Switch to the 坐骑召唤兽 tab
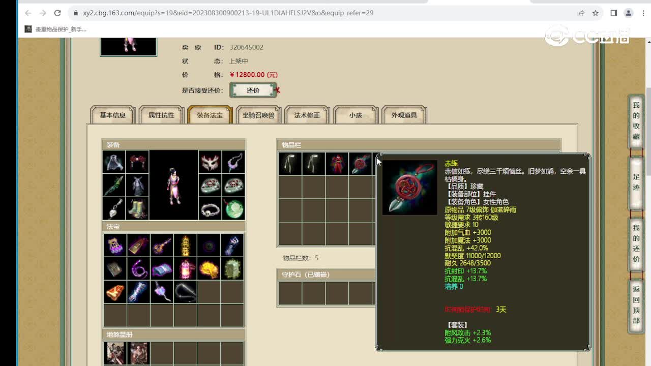The image size is (651, 366). tap(258, 115)
